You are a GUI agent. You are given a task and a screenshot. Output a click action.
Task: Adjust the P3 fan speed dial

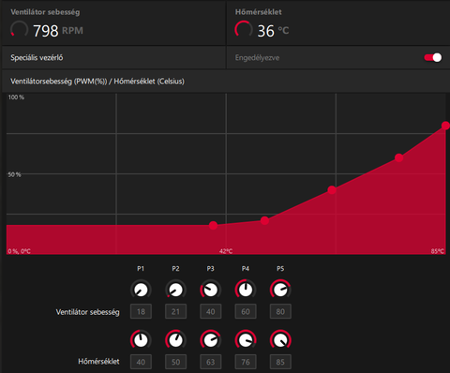click(211, 290)
